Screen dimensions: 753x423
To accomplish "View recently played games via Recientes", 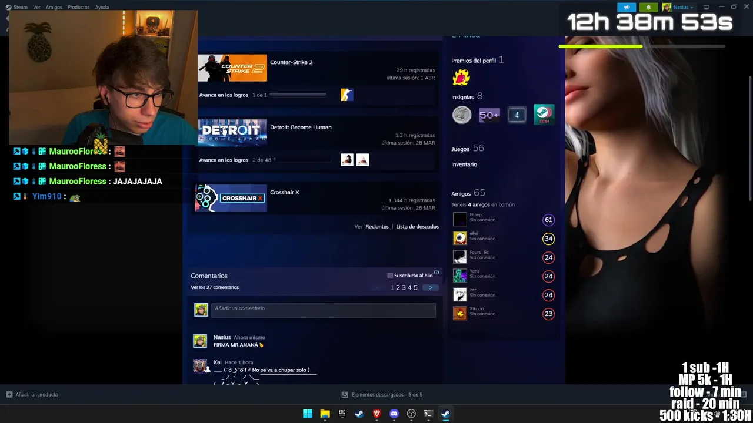I will (377, 227).
